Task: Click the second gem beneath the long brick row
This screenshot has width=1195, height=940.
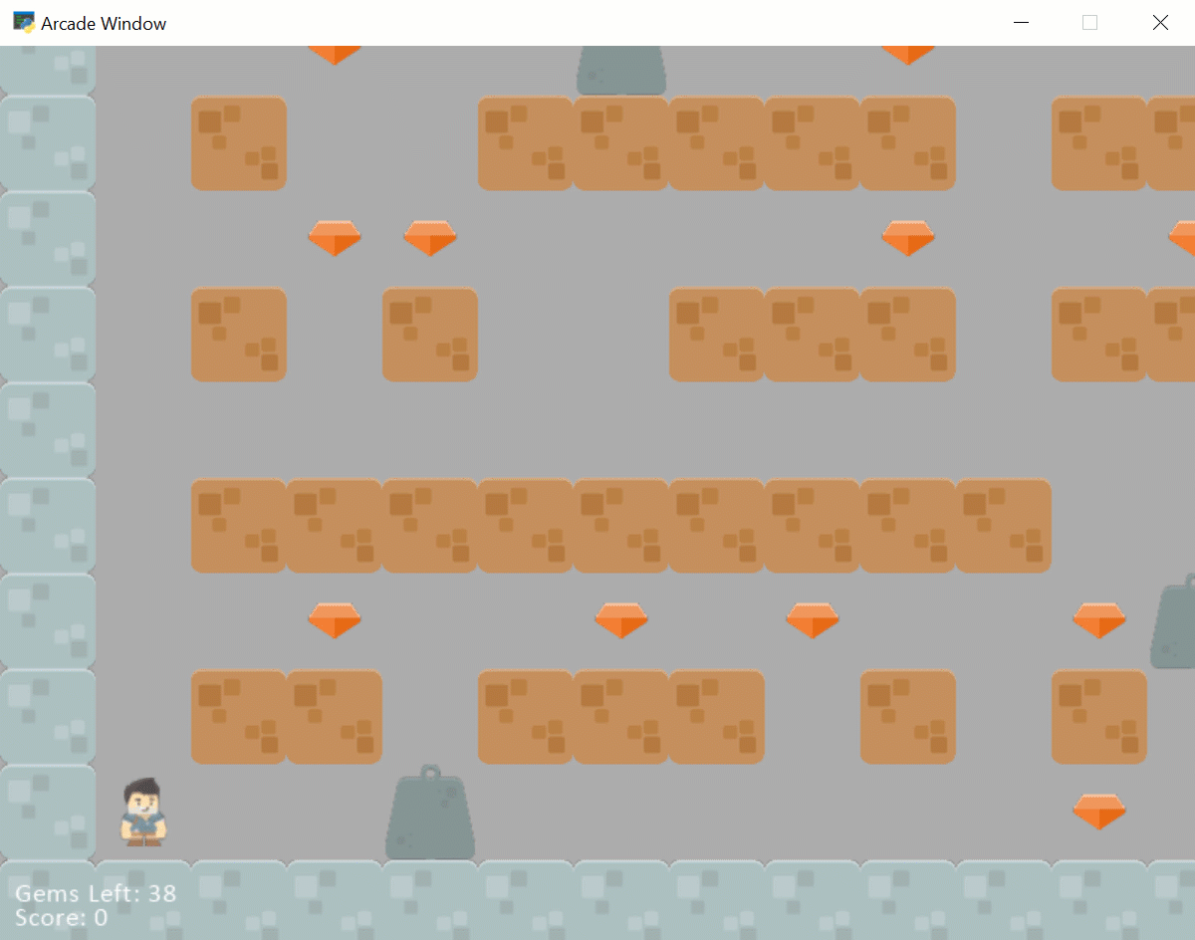Action: coord(621,620)
